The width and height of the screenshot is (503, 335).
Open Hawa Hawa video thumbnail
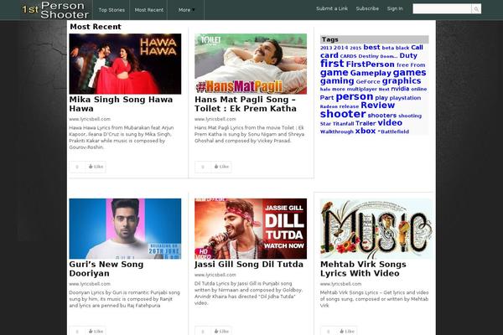pos(125,64)
